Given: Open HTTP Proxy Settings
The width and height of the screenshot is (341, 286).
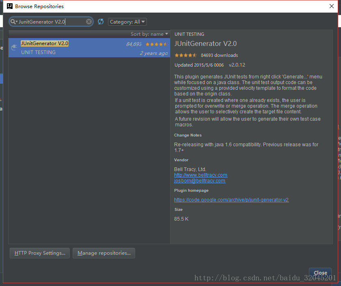Looking at the screenshot, I should tap(40, 253).
